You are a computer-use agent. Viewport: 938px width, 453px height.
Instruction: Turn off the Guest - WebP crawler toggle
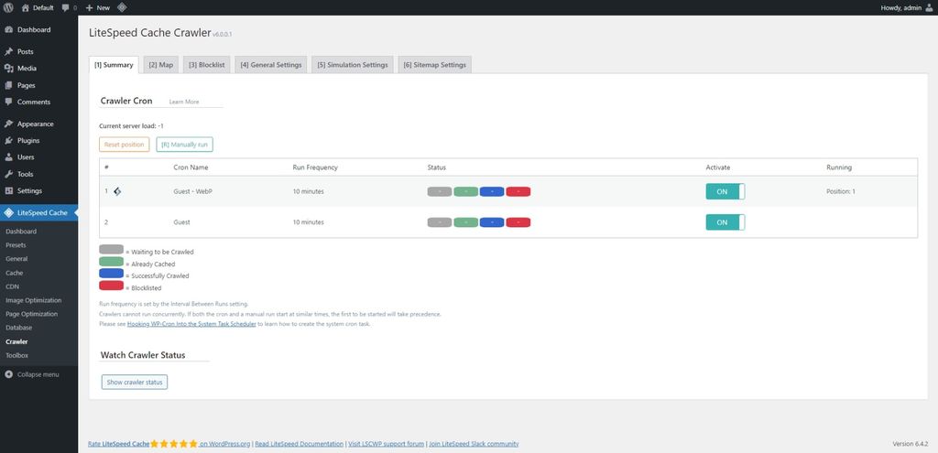click(725, 191)
